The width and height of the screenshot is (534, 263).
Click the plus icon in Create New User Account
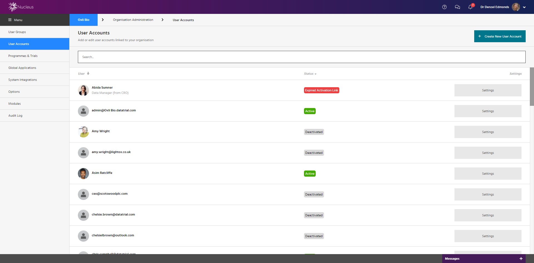479,36
